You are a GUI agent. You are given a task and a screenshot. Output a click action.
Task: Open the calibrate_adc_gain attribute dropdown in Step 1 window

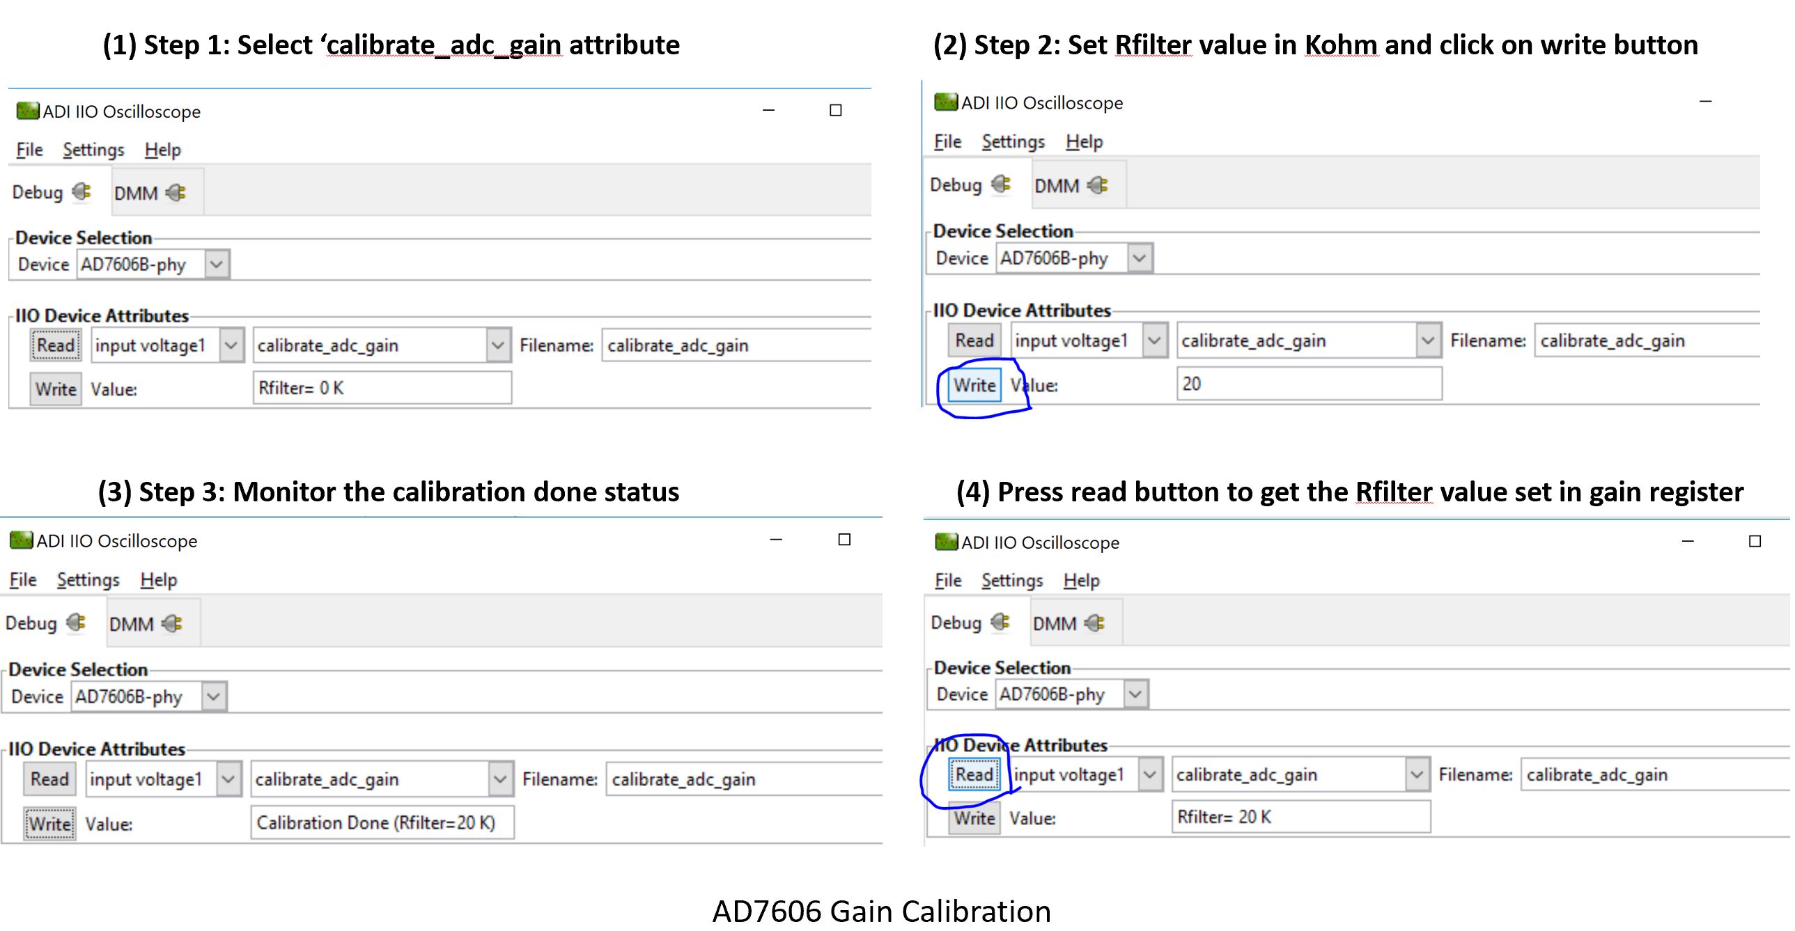click(x=497, y=345)
